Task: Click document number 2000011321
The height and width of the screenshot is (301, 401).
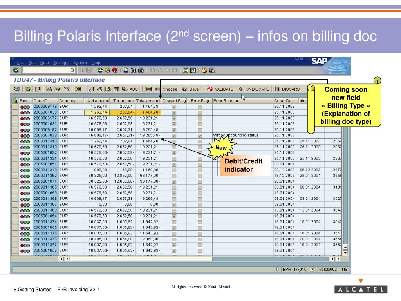Action: [45, 158]
